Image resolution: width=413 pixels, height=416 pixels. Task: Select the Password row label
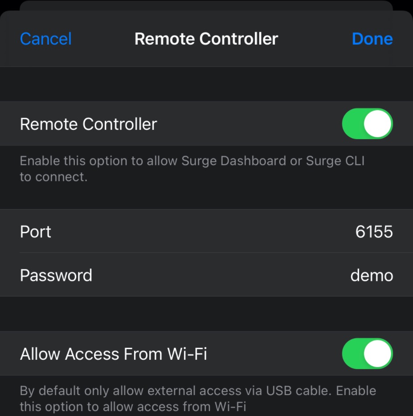pos(56,276)
